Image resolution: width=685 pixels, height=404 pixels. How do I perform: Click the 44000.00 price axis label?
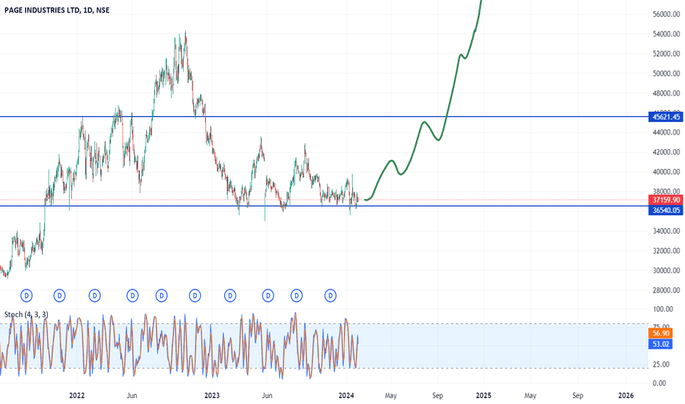point(666,132)
